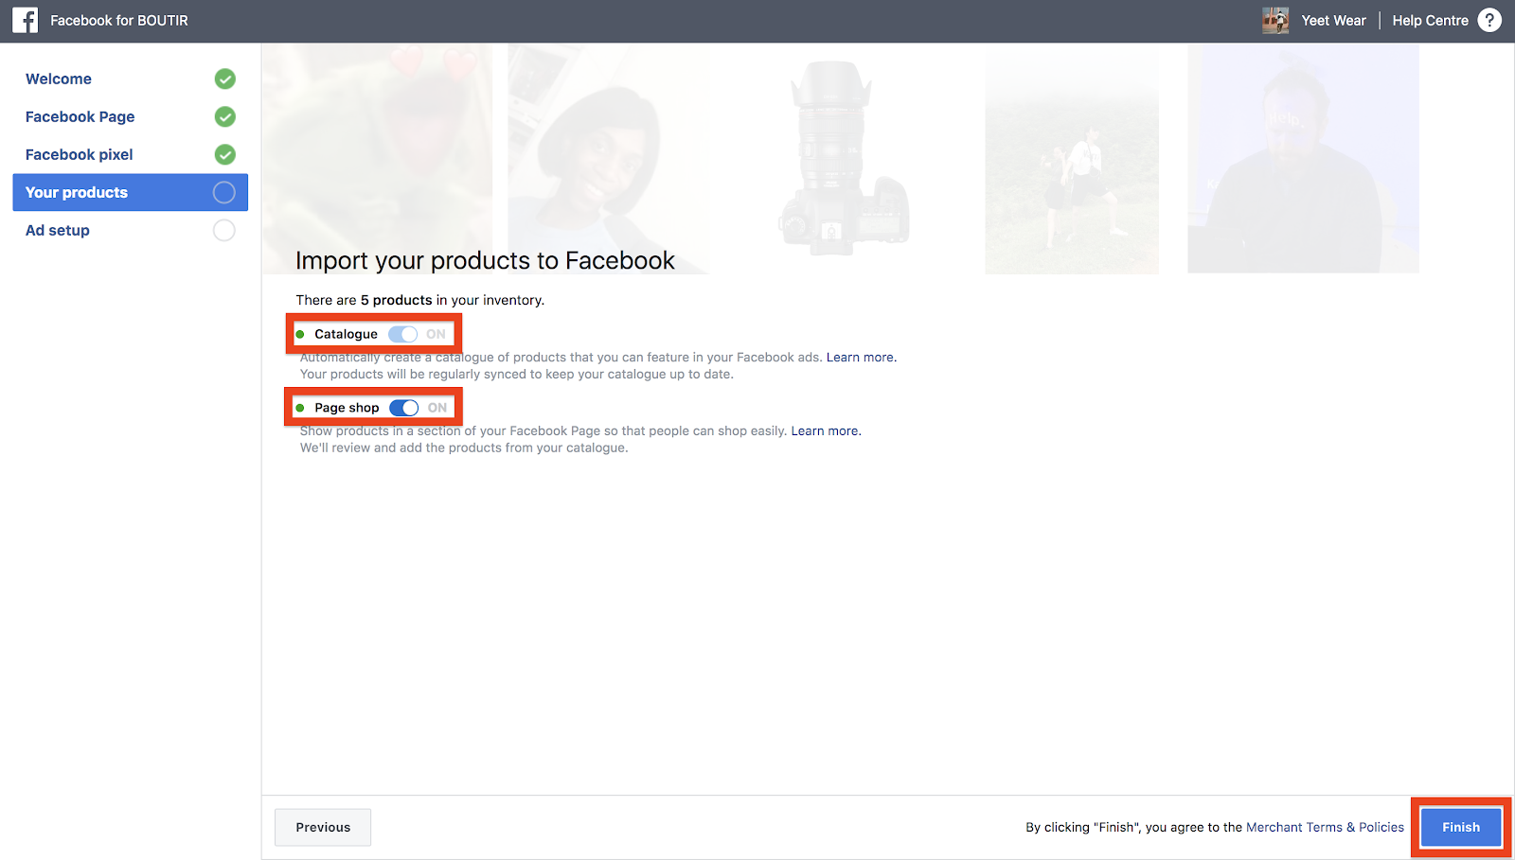Screen dimensions: 1515x860
Task: Open Learn more link for Page shop
Action: tap(825, 431)
